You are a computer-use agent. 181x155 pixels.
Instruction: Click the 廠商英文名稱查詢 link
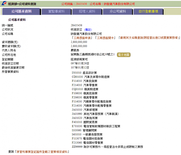point(150,38)
